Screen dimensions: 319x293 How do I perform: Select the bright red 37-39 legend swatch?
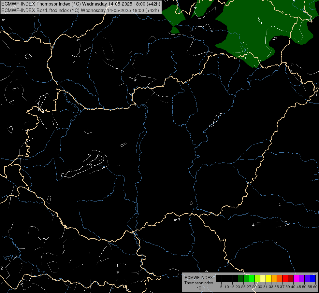click(x=285, y=278)
